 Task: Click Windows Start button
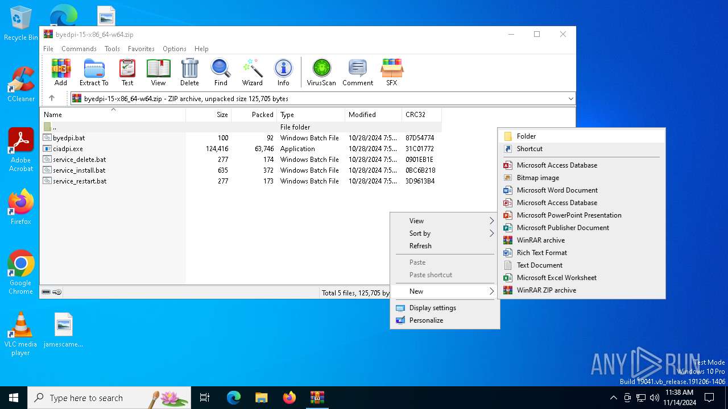(14, 398)
